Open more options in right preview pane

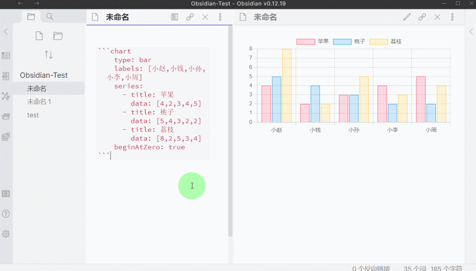pyautogui.click(x=452, y=17)
